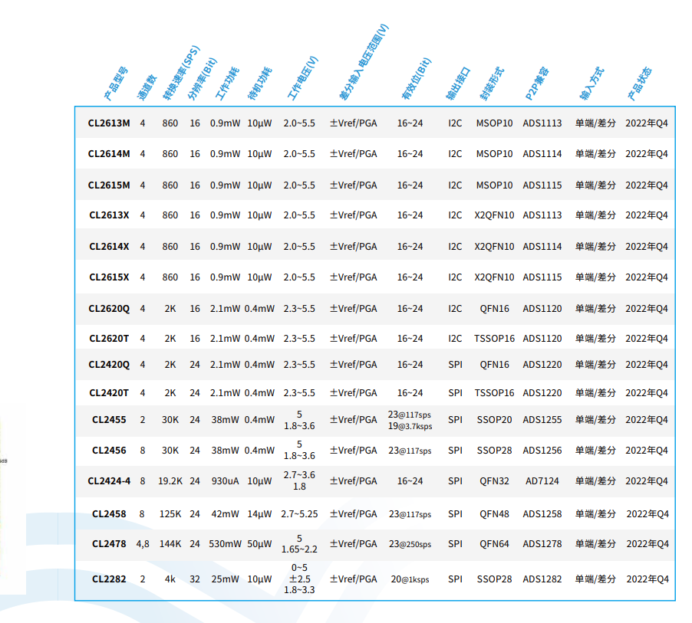This screenshot has width=692, height=623.
Task: Select the 产品状态 column header
Action: coord(640,84)
